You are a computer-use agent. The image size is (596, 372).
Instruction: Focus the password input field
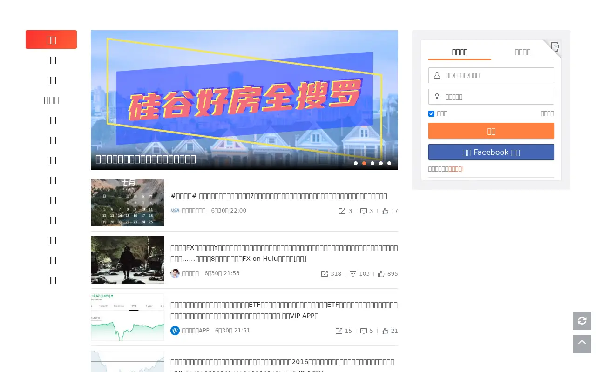(x=491, y=97)
